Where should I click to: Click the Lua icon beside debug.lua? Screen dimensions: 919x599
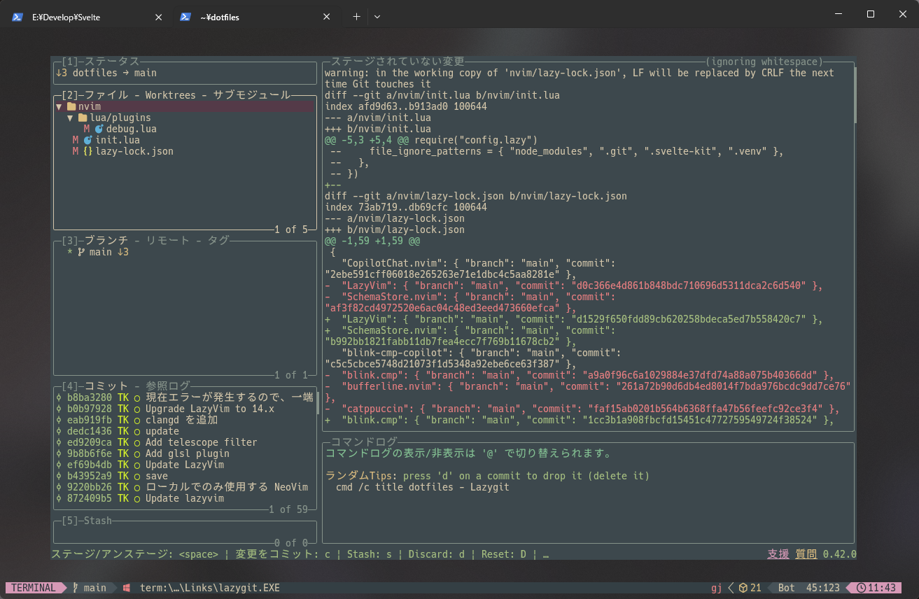pos(99,129)
